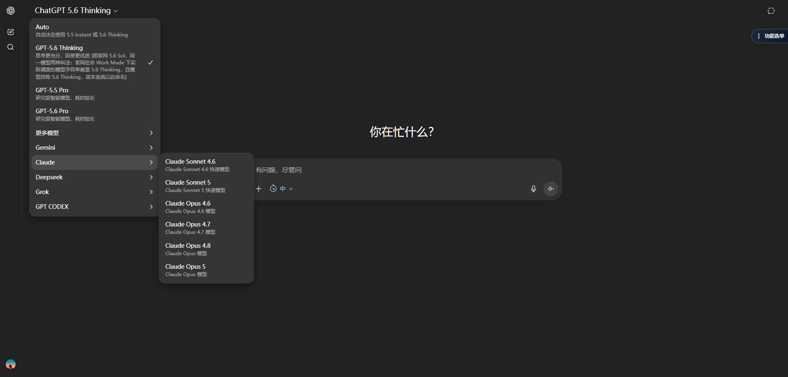Select the checked GPT-5.6 Thinking model
This screenshot has height=377, width=788.
[x=95, y=62]
